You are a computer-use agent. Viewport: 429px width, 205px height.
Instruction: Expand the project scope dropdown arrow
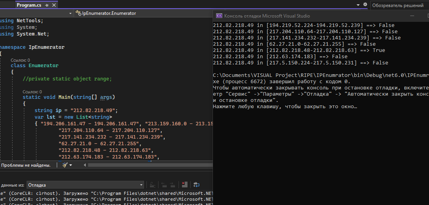(70, 13)
